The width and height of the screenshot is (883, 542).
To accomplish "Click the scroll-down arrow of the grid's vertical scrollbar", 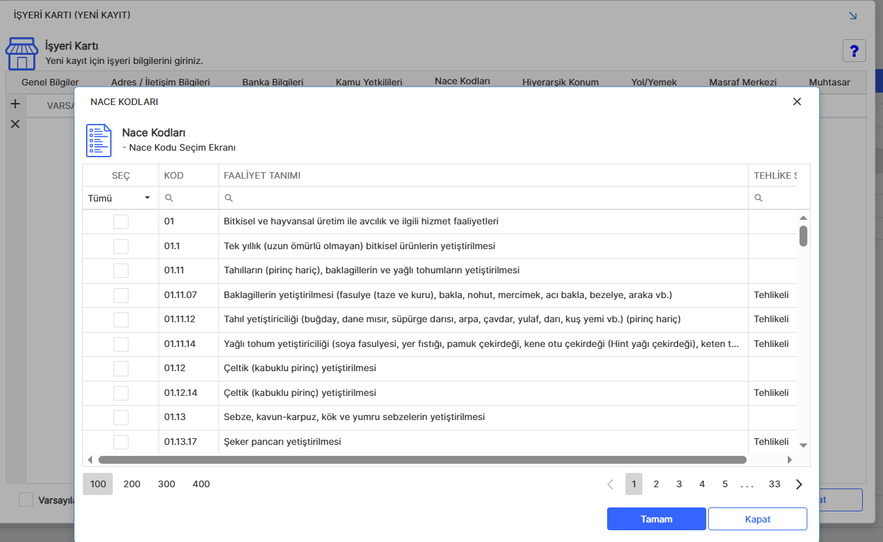I will 803,445.
